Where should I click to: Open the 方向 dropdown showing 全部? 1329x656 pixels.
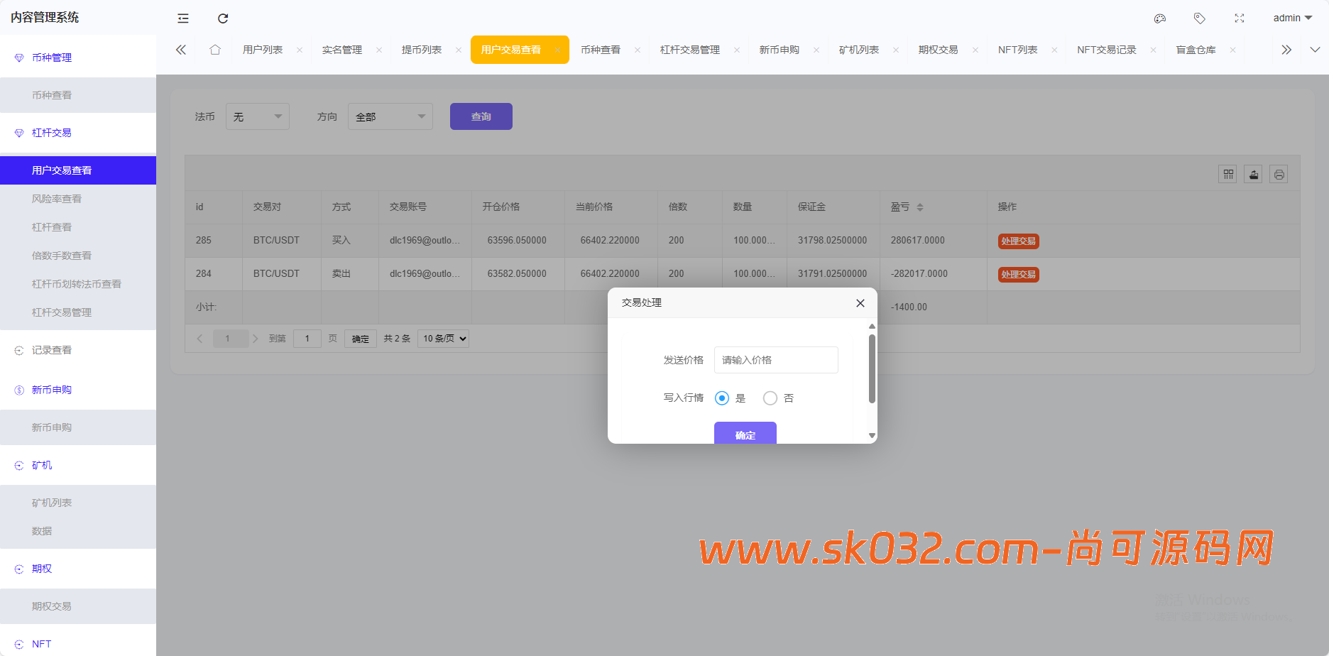click(390, 116)
